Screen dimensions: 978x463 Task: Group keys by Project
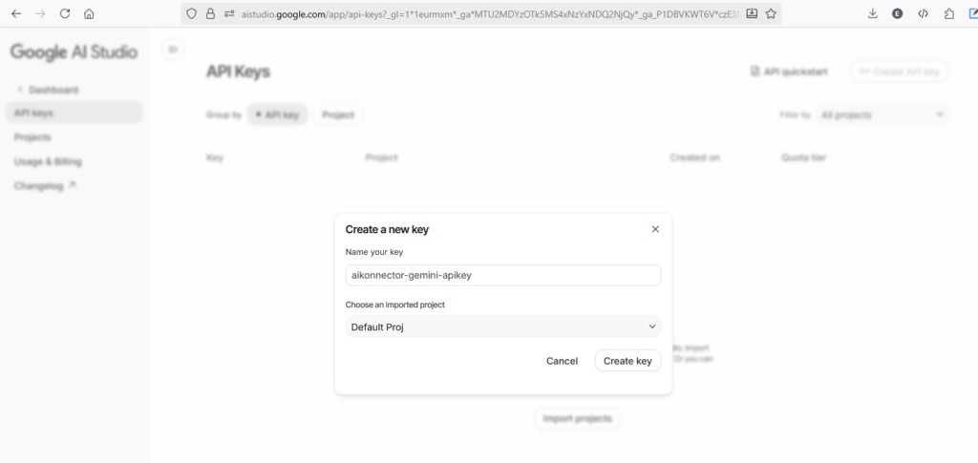click(x=338, y=115)
